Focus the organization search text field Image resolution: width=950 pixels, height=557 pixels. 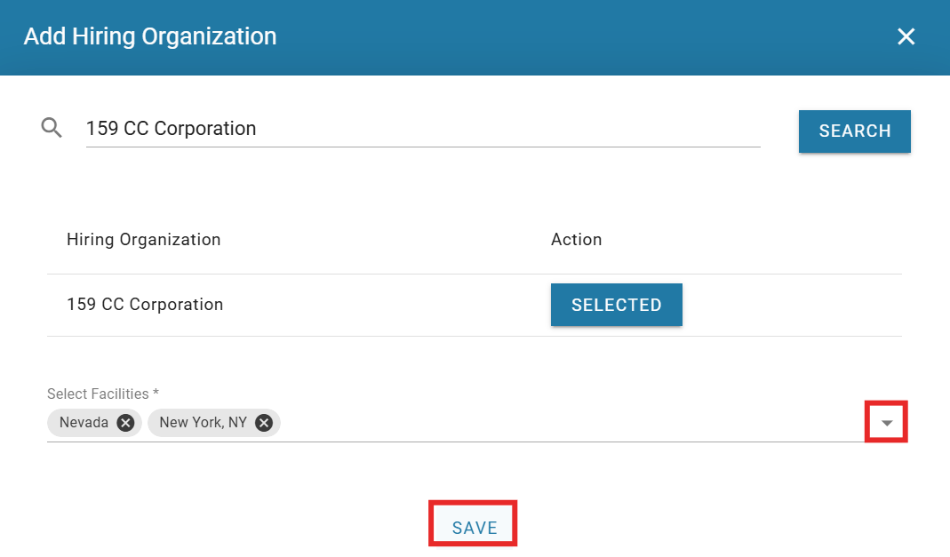pyautogui.click(x=422, y=129)
